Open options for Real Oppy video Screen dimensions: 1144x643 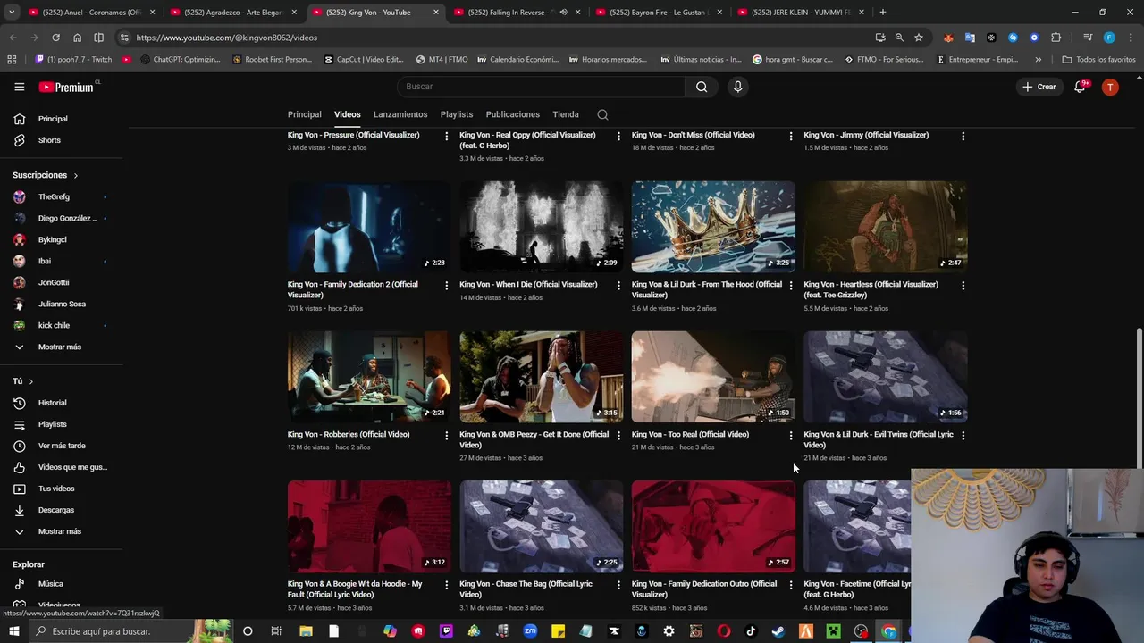click(618, 136)
